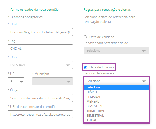Click into the Título input field
Viewport: 156px width, 129px height.
40,32
